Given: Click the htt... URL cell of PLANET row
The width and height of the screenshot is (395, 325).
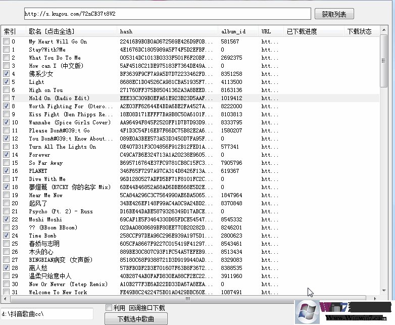Looking at the screenshot, I should click(x=270, y=171).
